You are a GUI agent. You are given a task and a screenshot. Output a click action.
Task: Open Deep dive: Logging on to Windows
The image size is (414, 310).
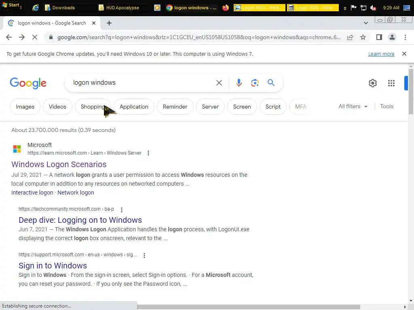tap(80, 220)
